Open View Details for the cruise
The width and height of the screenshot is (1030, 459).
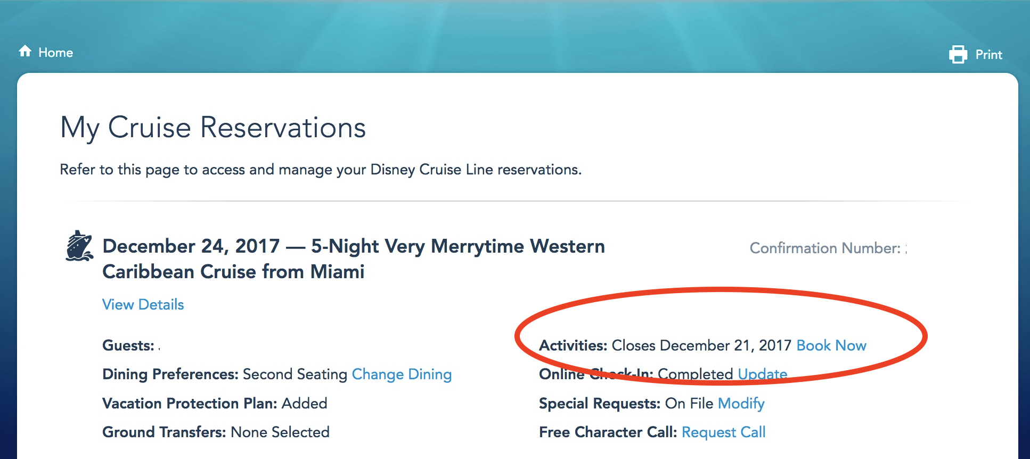143,305
